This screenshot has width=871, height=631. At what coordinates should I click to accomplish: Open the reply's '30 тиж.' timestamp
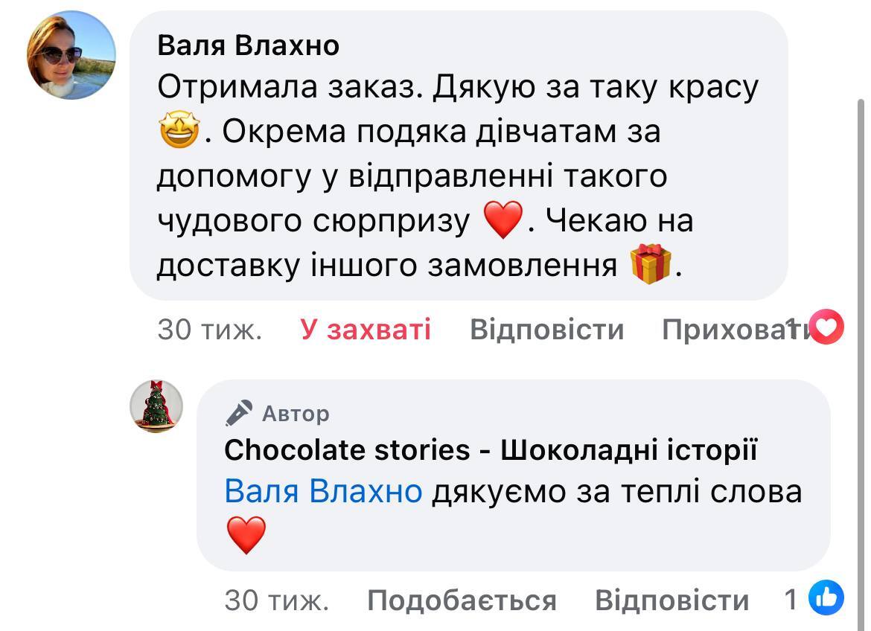click(276, 600)
